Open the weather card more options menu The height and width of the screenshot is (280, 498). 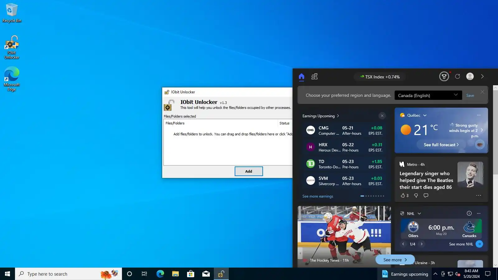(479, 115)
